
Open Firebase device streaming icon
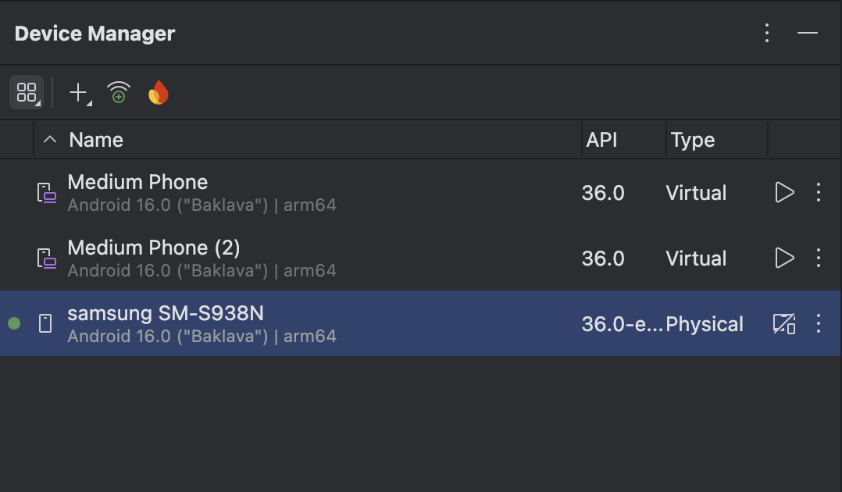click(x=159, y=93)
